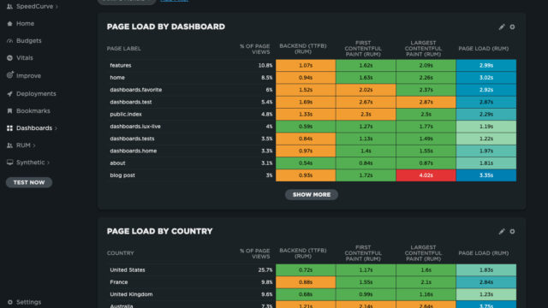
Task: Click the blue 3.35s page load cell for blog post
Action: (x=486, y=175)
